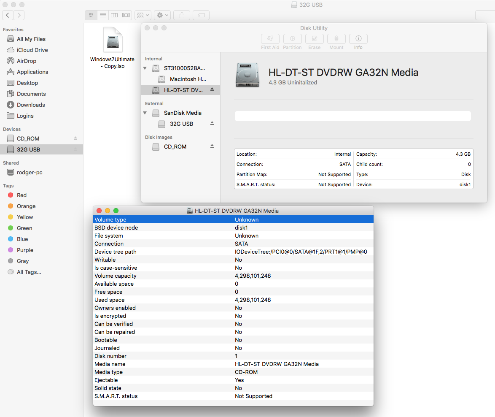
Task: Select Volume capacity row
Action: pos(233,276)
